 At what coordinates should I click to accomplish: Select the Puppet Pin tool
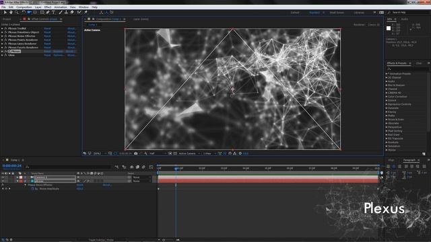[86, 12]
